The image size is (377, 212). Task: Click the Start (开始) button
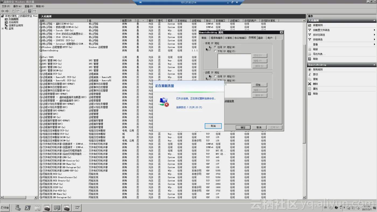[x=5, y=208]
